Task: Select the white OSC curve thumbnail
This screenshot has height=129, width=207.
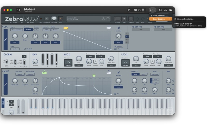Action: pos(109,28)
